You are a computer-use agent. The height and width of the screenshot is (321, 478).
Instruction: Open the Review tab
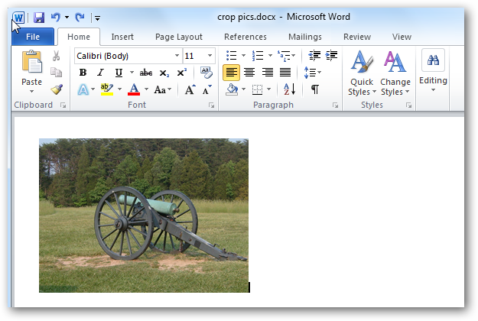coord(357,37)
